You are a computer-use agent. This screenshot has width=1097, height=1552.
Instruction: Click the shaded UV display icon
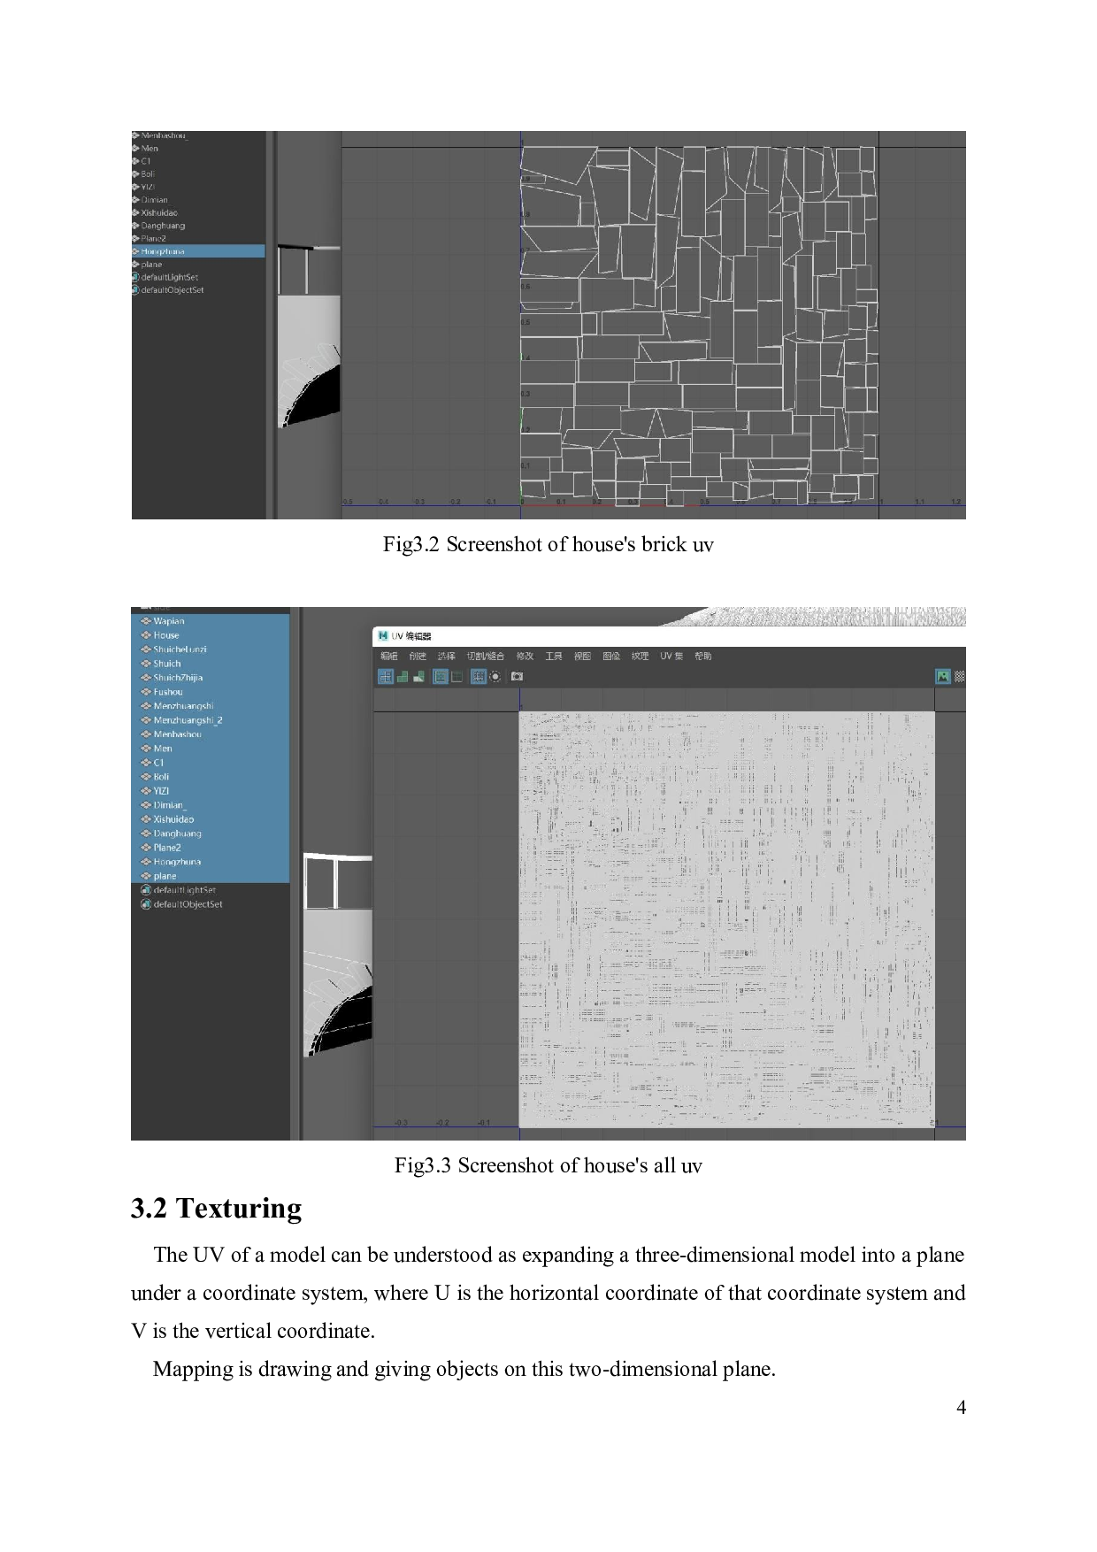(403, 677)
